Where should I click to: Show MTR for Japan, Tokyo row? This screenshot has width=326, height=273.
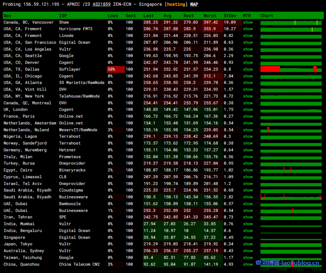(x=248, y=244)
